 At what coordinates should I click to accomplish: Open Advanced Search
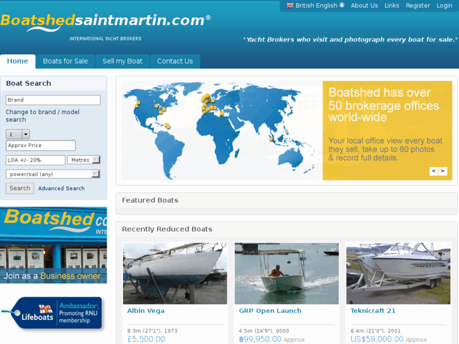point(61,189)
